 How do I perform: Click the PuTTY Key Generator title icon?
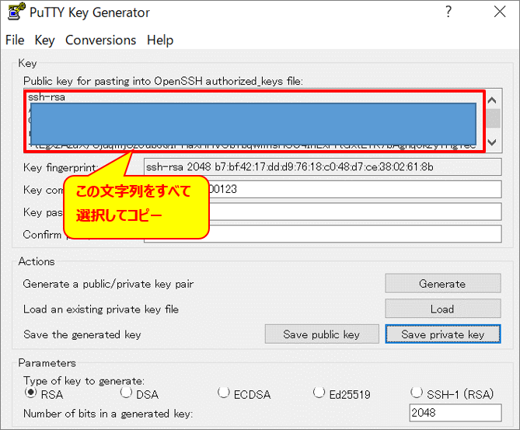[x=16, y=12]
